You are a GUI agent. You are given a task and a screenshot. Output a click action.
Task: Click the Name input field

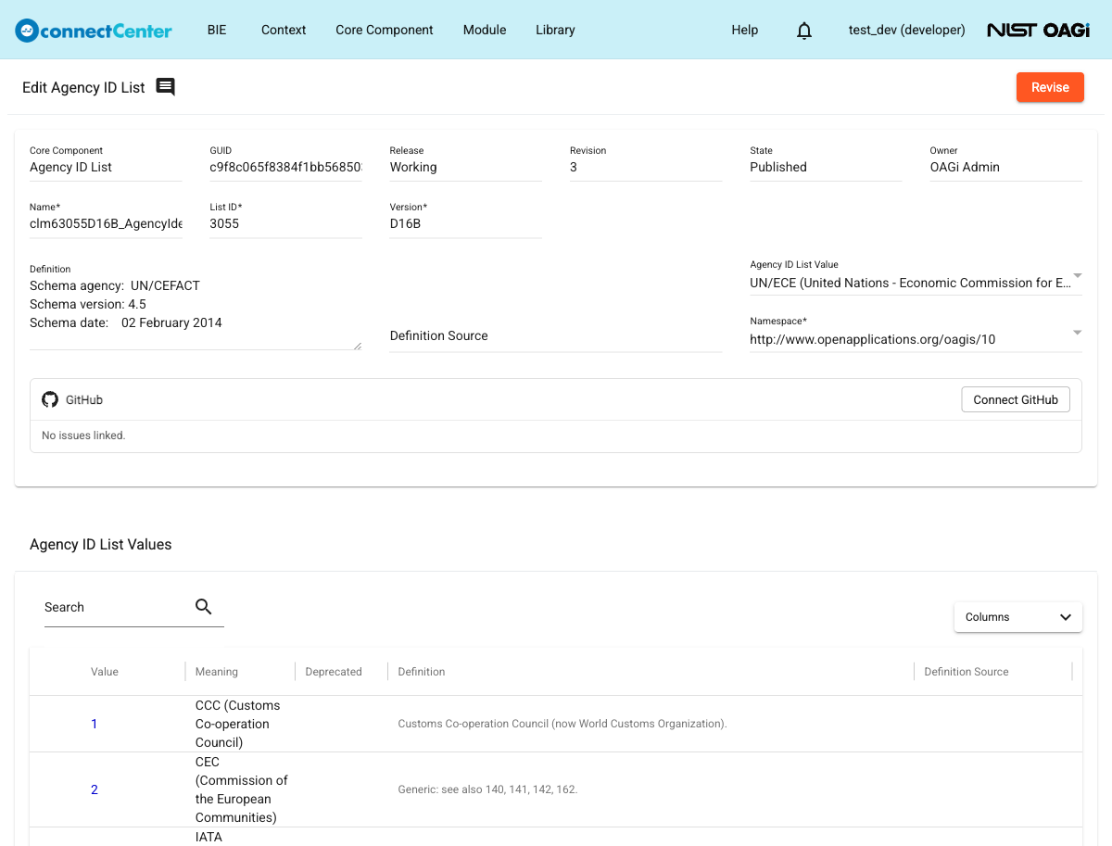pyautogui.click(x=106, y=223)
